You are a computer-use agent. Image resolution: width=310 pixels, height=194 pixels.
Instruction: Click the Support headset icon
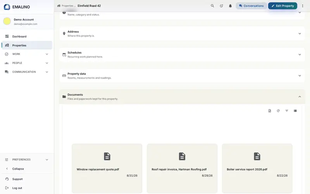[7, 179]
